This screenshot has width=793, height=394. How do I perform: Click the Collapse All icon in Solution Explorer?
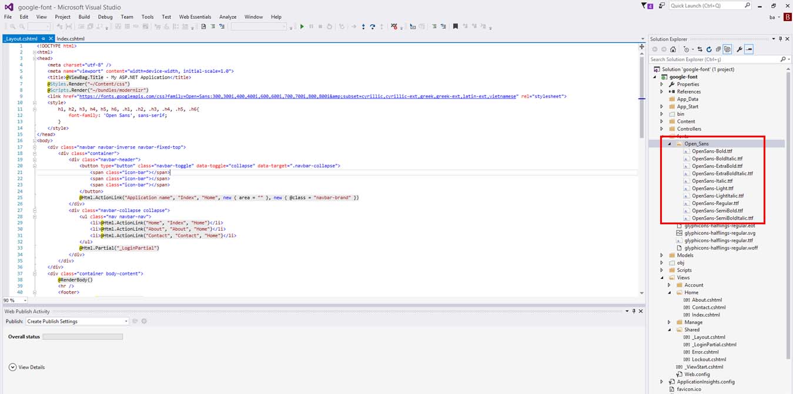point(718,49)
